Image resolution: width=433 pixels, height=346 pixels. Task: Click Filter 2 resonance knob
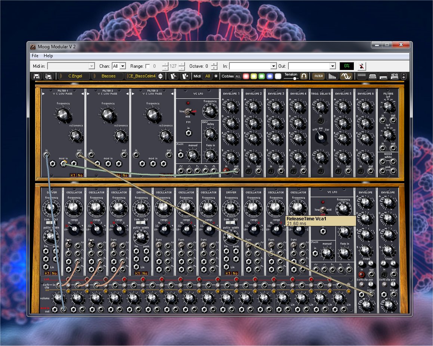click(120, 135)
